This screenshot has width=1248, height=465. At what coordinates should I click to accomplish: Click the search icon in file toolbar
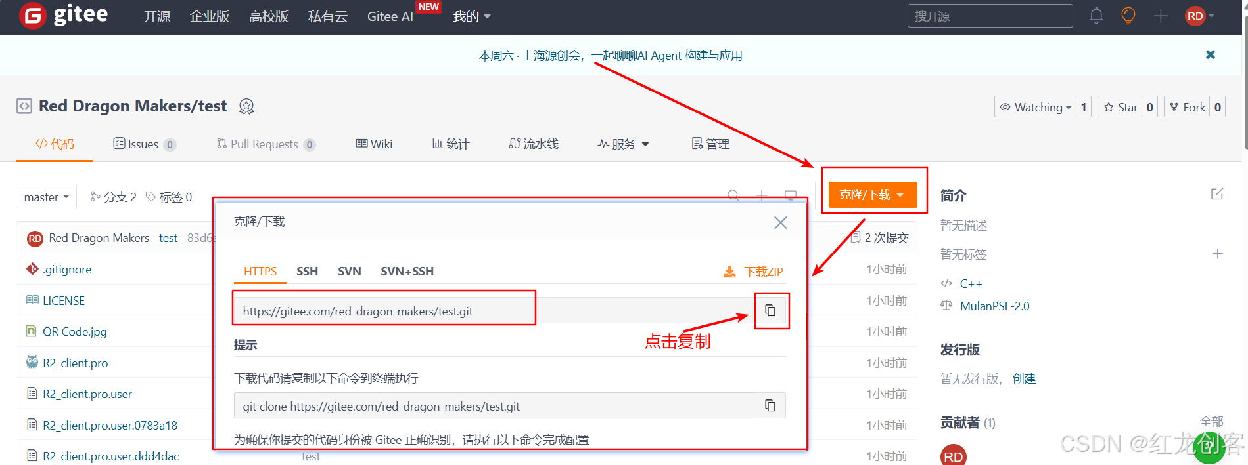click(x=733, y=195)
